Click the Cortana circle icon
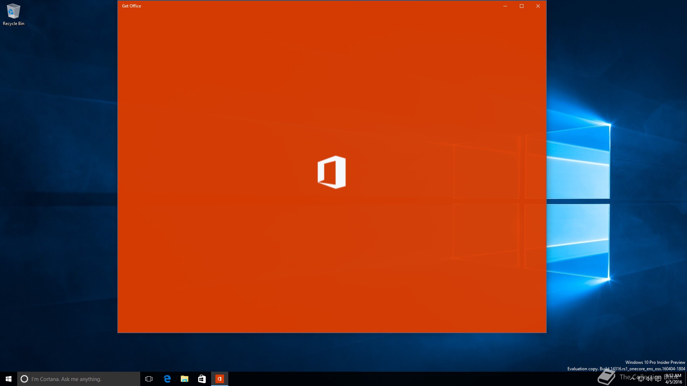 point(24,379)
